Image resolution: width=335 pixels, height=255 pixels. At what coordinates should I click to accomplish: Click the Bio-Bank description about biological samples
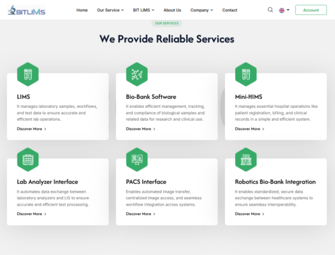coord(166,113)
